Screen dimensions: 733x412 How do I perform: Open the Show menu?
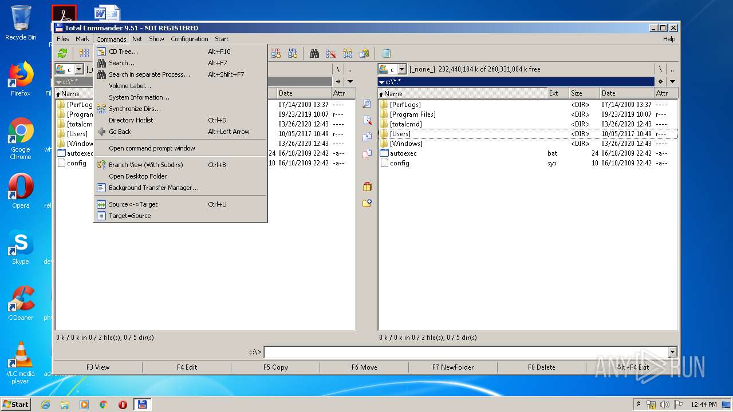pos(156,39)
